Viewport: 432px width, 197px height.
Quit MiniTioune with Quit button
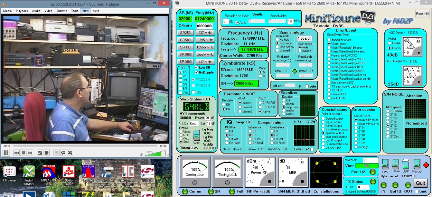420,183
